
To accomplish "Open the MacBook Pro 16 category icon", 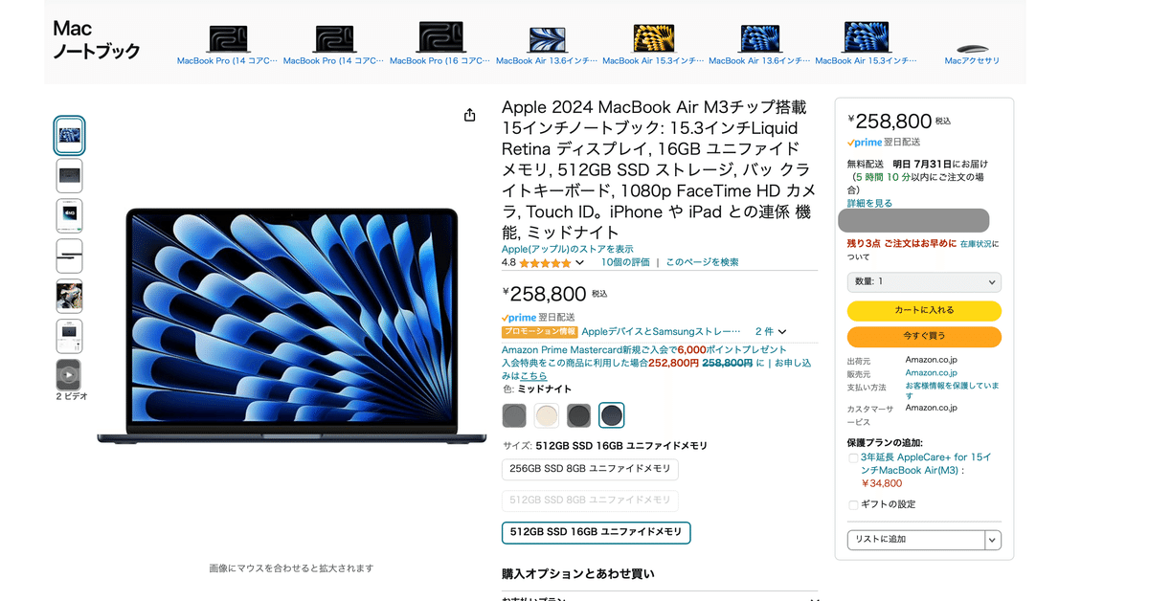I will (440, 37).
